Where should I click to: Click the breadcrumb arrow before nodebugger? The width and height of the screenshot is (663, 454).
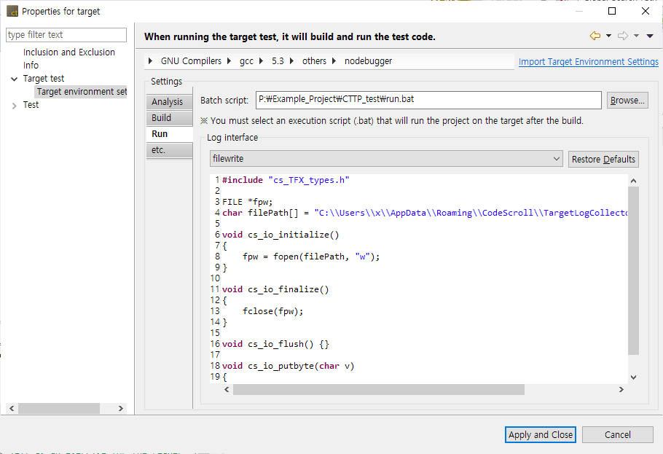point(334,61)
